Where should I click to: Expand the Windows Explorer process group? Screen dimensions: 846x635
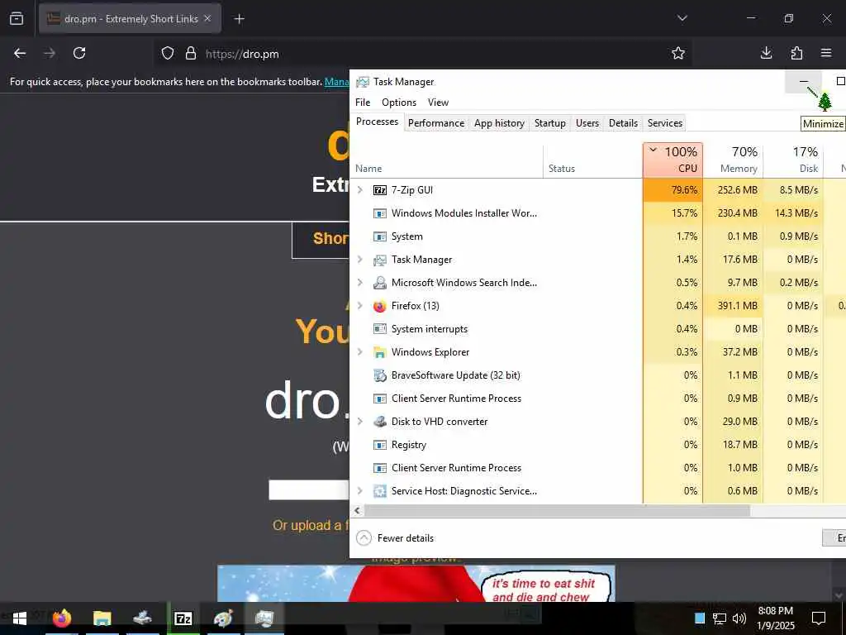click(x=360, y=352)
